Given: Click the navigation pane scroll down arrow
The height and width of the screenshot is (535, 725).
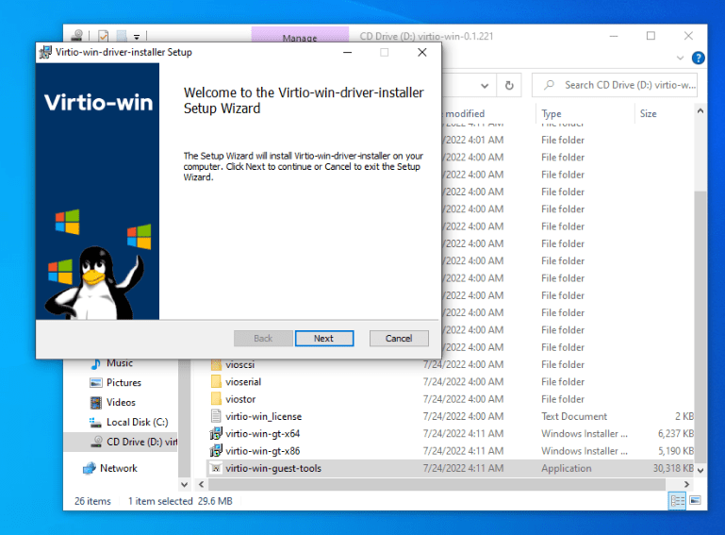Looking at the screenshot, I should pyautogui.click(x=184, y=485).
